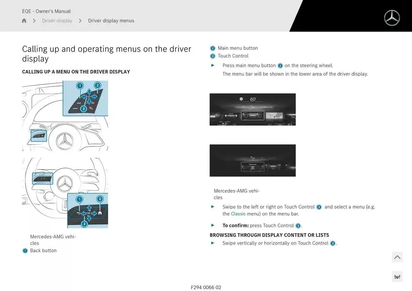Click the Mercedes-Benz star logo in header
This screenshot has height=291, width=412.
392,18
